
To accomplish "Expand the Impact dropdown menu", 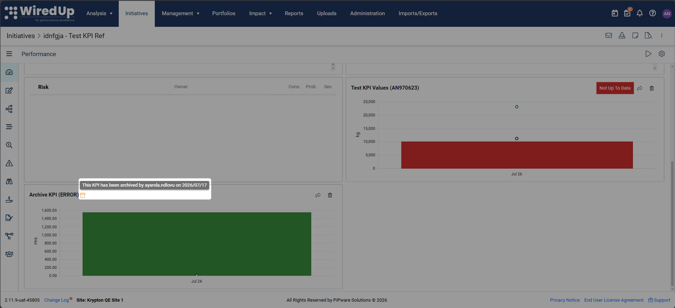I will pos(260,13).
